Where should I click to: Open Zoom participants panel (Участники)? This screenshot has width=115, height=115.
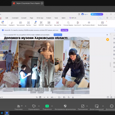click(x=18, y=107)
